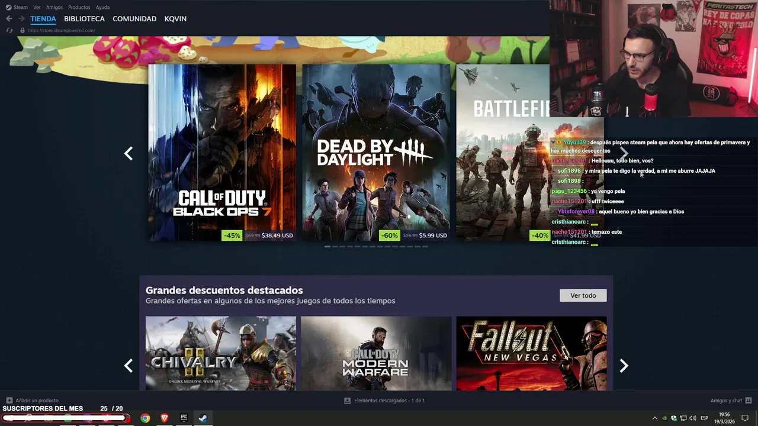Click the -60% discount badge
The height and width of the screenshot is (426, 758).
389,235
